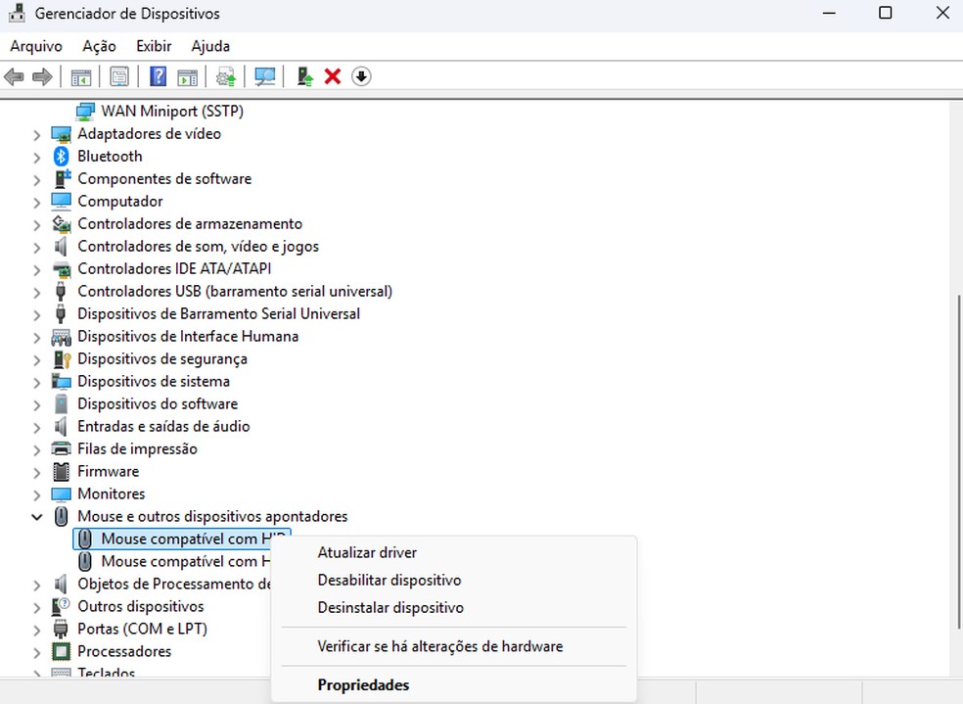This screenshot has height=704, width=963.
Task: Open the Exibir menu
Action: pyautogui.click(x=154, y=46)
